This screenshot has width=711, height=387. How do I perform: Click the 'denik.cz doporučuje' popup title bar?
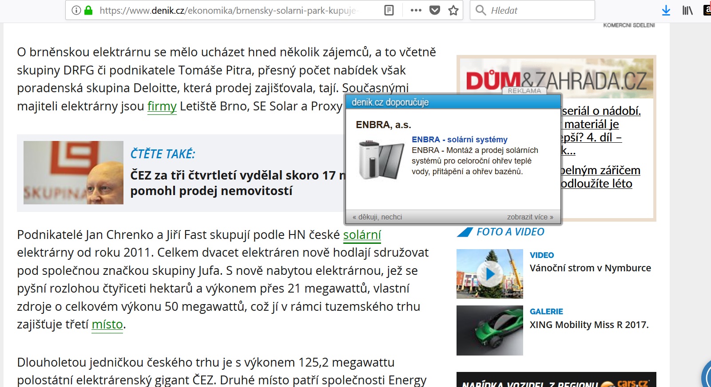453,102
